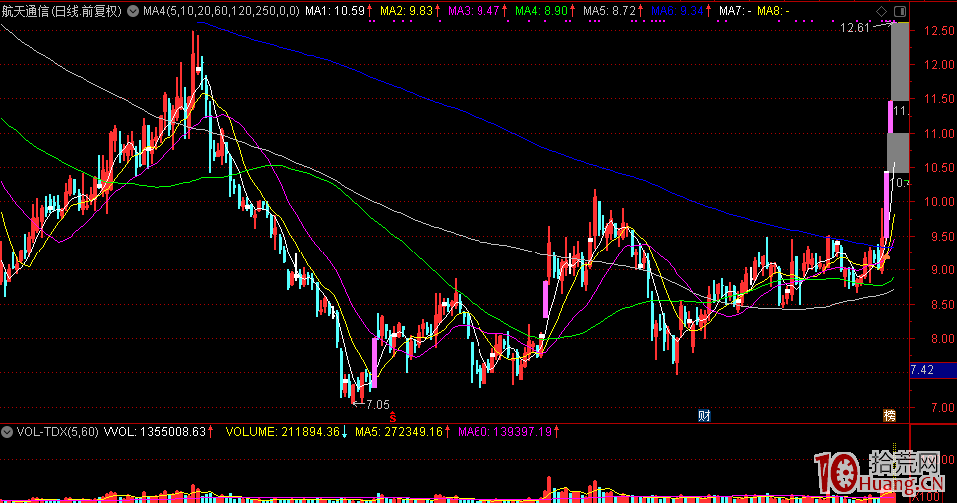The image size is (957, 503).
Task: Select the magenta MA3: 9.47 value
Action: pyautogui.click(x=474, y=11)
